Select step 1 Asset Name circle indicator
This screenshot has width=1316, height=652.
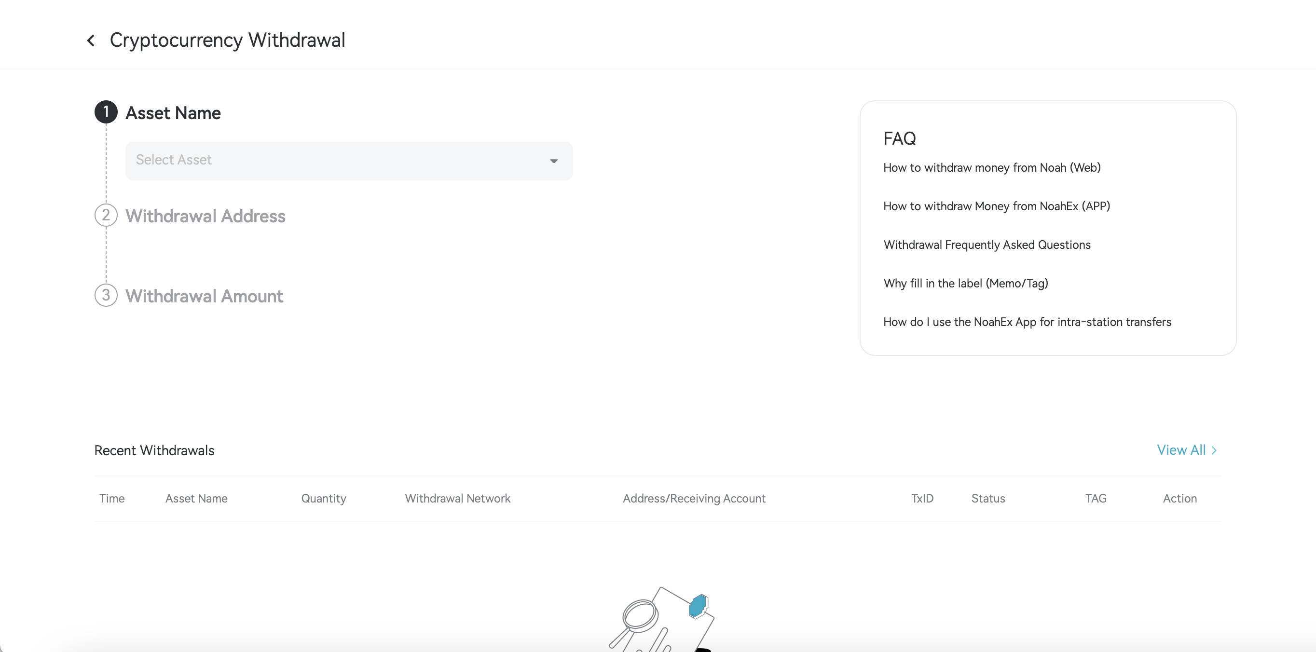pyautogui.click(x=106, y=112)
